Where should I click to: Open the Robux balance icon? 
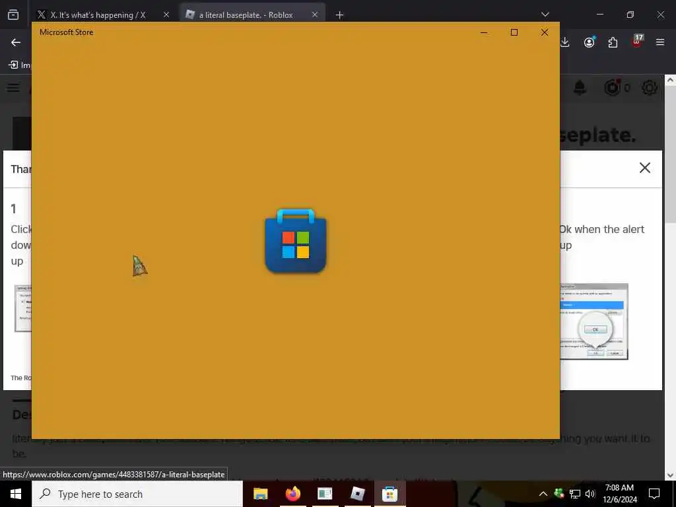coord(612,88)
